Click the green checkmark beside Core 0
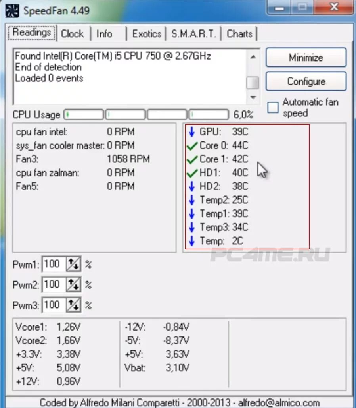Screen dimensions: 356x408 [192, 146]
